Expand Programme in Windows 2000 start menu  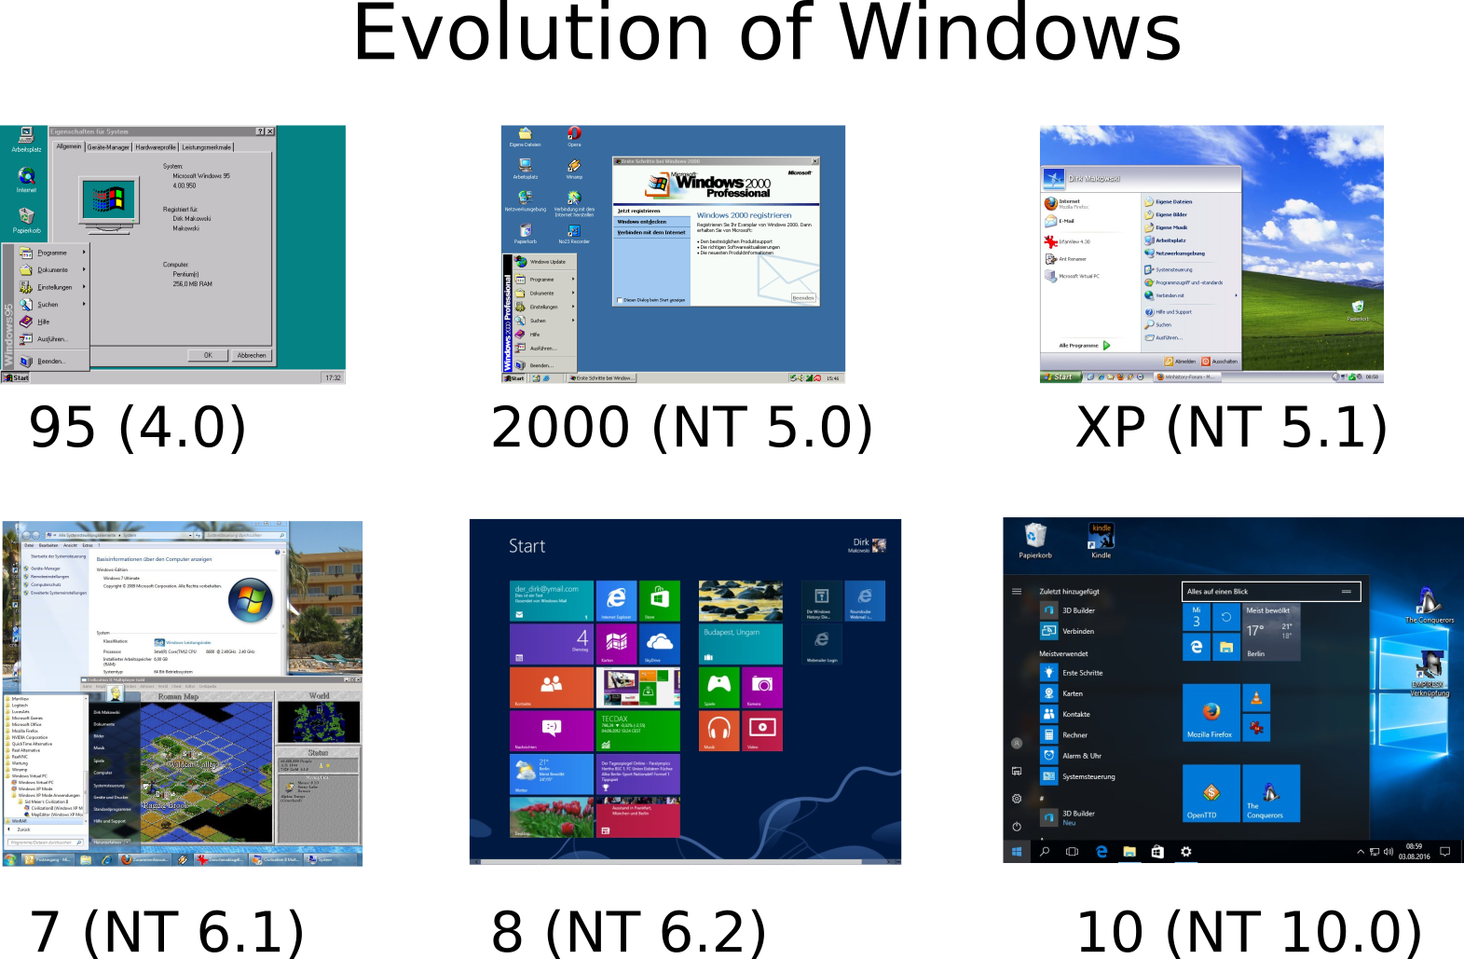pos(544,280)
